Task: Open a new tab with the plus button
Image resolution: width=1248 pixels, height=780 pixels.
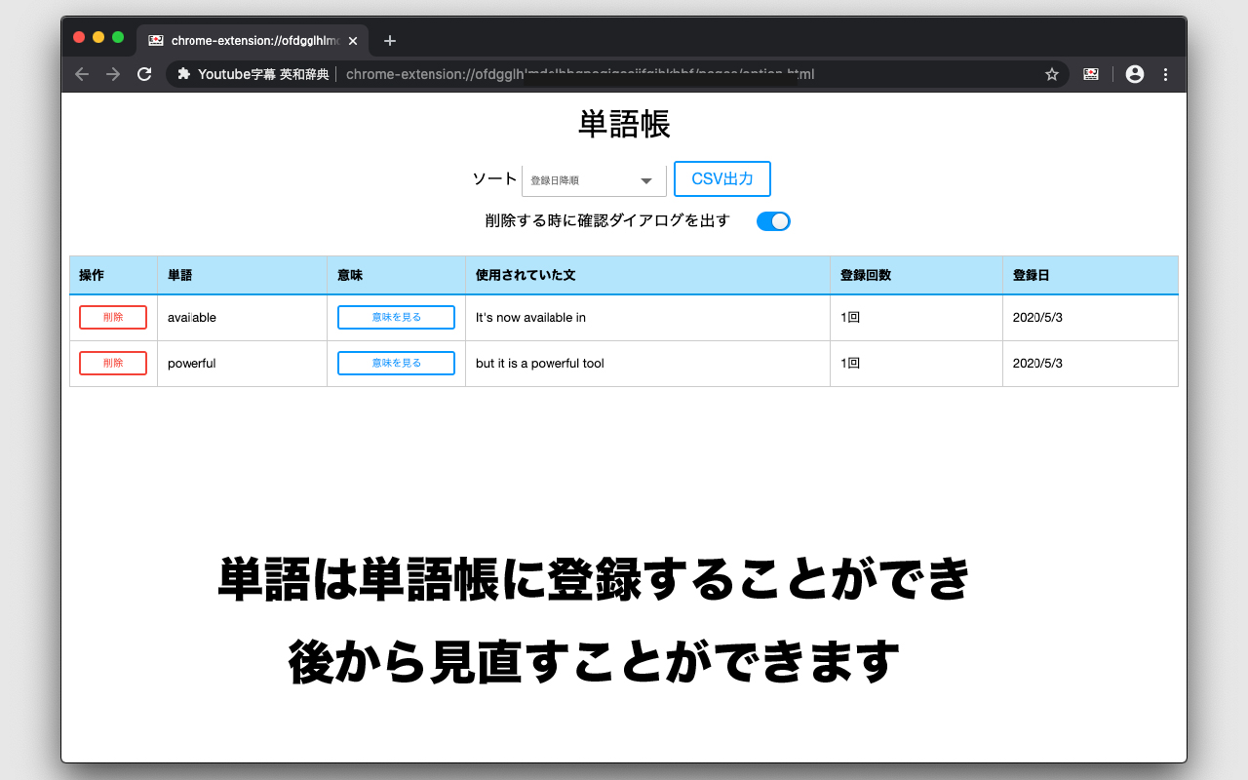Action: coord(389,40)
